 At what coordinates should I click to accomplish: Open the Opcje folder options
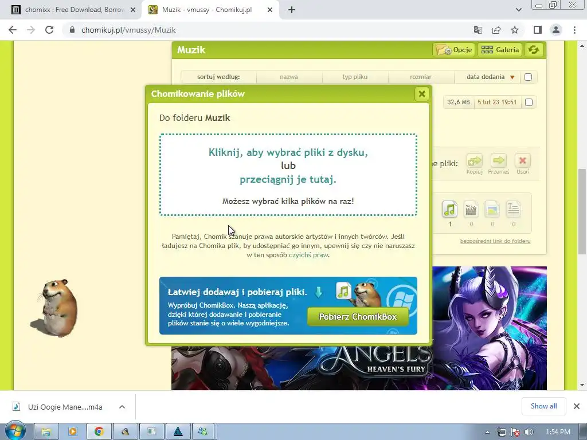[454, 50]
